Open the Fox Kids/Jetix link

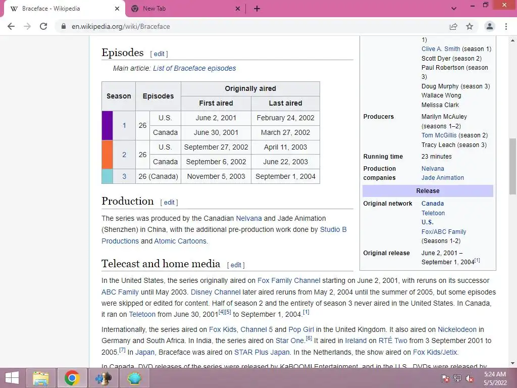435,352
